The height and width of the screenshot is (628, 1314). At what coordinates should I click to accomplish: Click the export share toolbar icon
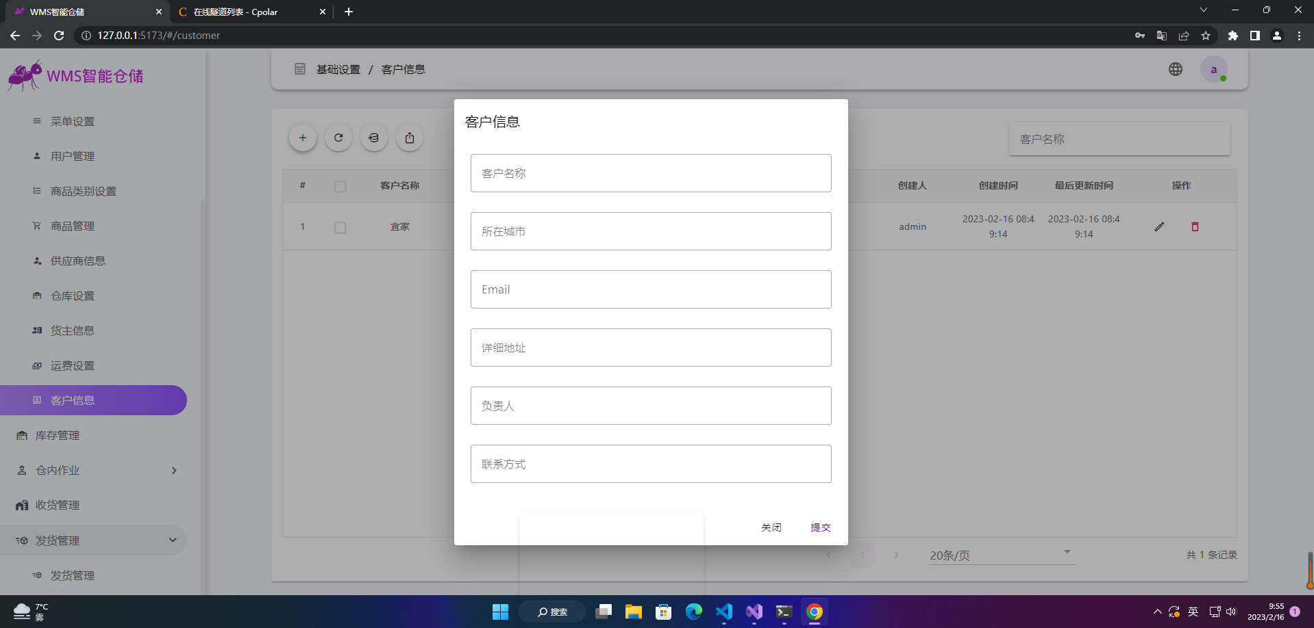coord(410,138)
